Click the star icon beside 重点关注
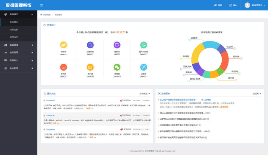Viewport: 268px width, 155px height. click(x=45, y=94)
